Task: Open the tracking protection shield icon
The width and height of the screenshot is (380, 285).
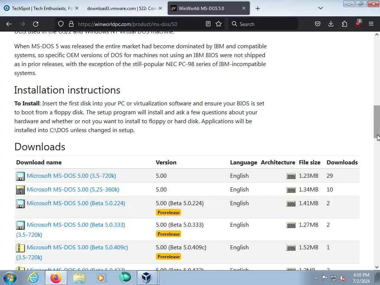Action: (x=61, y=24)
